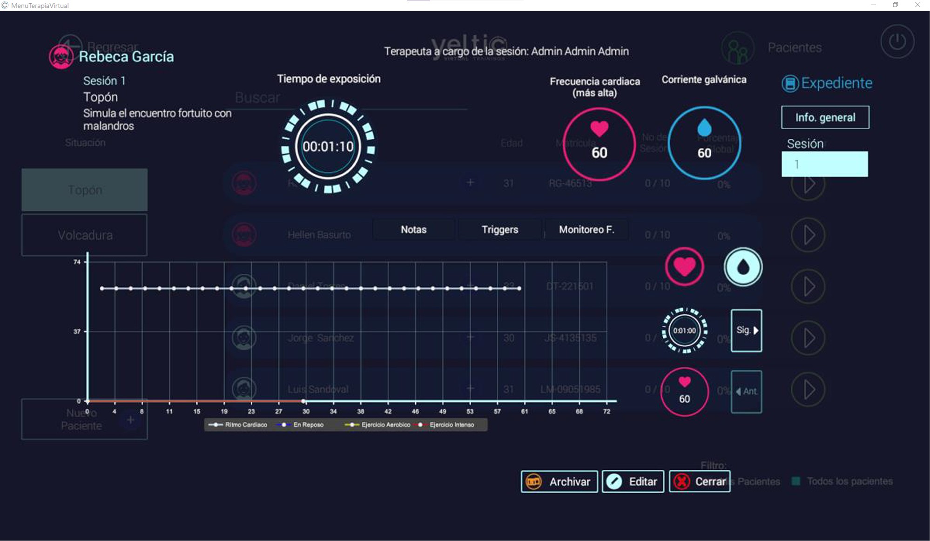
Task: Switch to the Triggers tab
Action: (499, 230)
